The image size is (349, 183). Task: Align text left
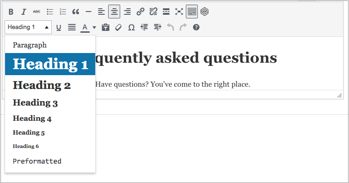point(101,12)
